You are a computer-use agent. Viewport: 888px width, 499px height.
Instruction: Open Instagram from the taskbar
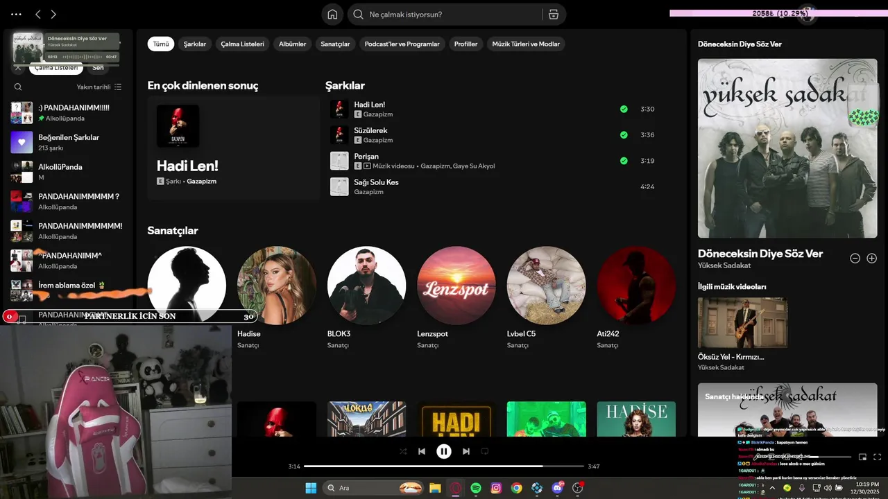(x=496, y=488)
